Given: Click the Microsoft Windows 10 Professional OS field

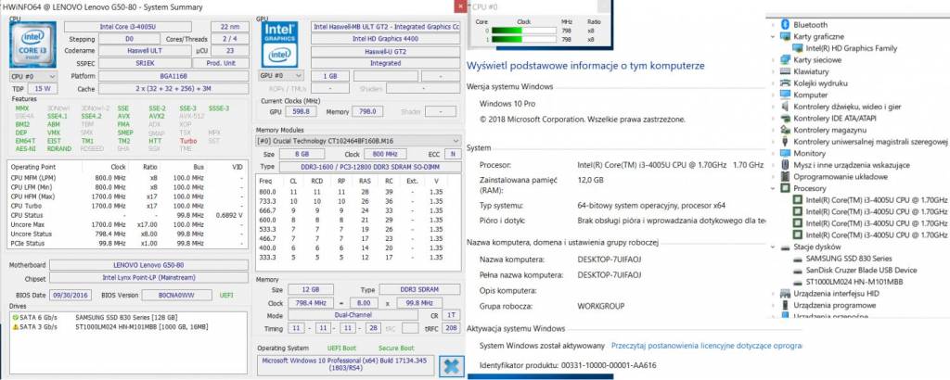Looking at the screenshot, I should click(345, 365).
